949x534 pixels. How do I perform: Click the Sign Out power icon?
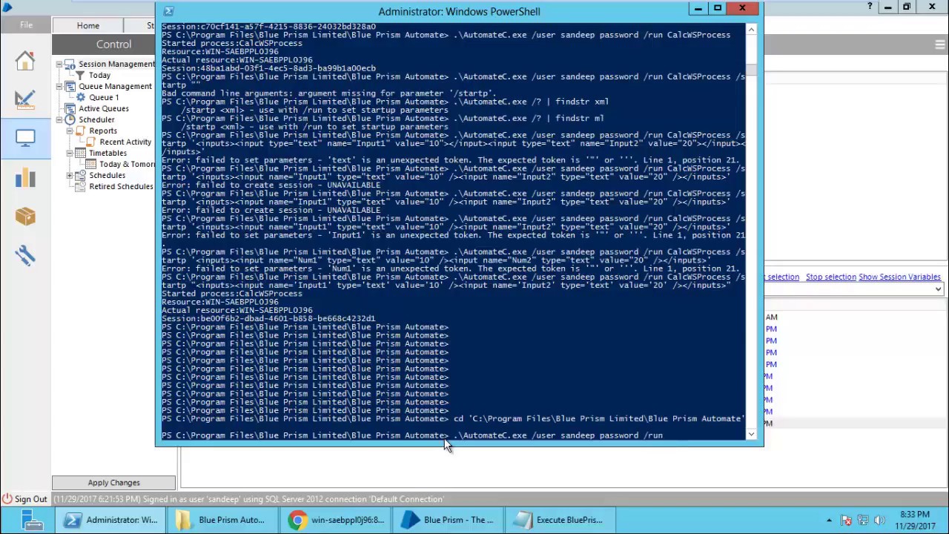tap(7, 499)
